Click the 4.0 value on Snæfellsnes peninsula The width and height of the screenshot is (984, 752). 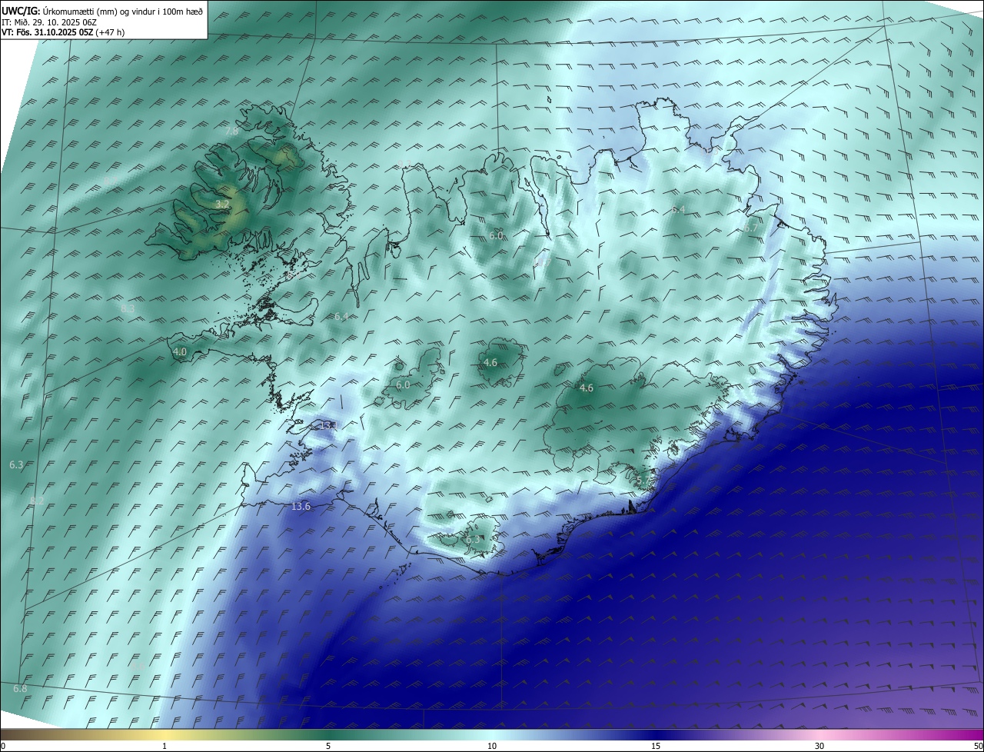point(180,352)
